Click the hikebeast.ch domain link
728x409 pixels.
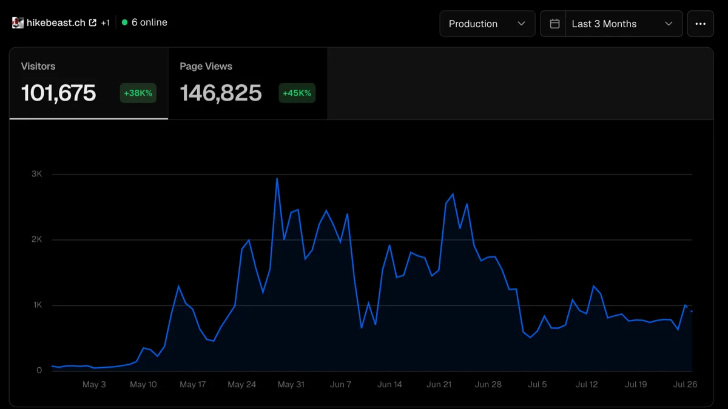pos(56,23)
